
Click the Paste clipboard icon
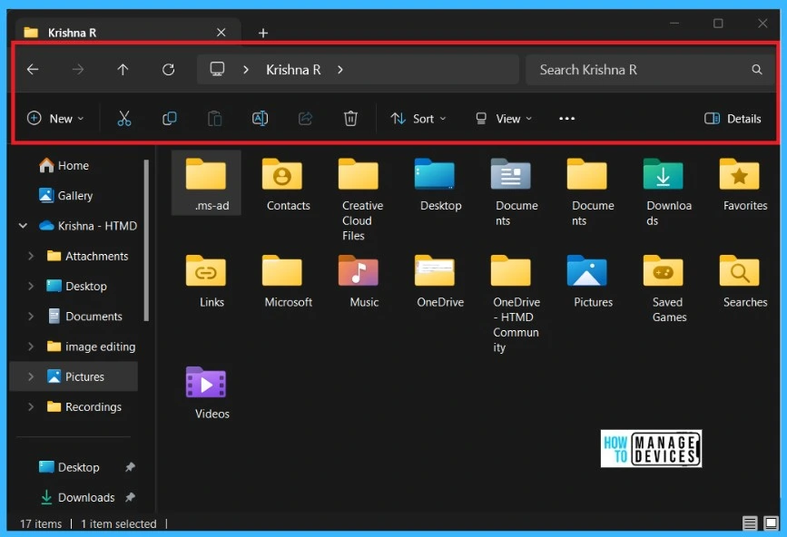pos(215,118)
